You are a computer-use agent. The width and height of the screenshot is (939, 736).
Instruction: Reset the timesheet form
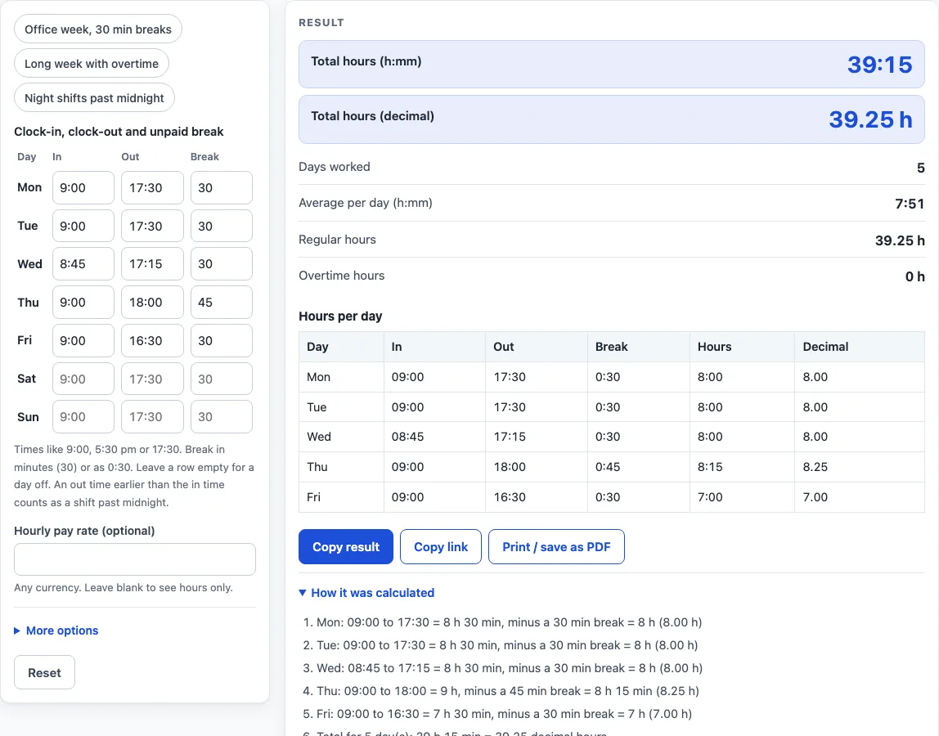click(44, 672)
